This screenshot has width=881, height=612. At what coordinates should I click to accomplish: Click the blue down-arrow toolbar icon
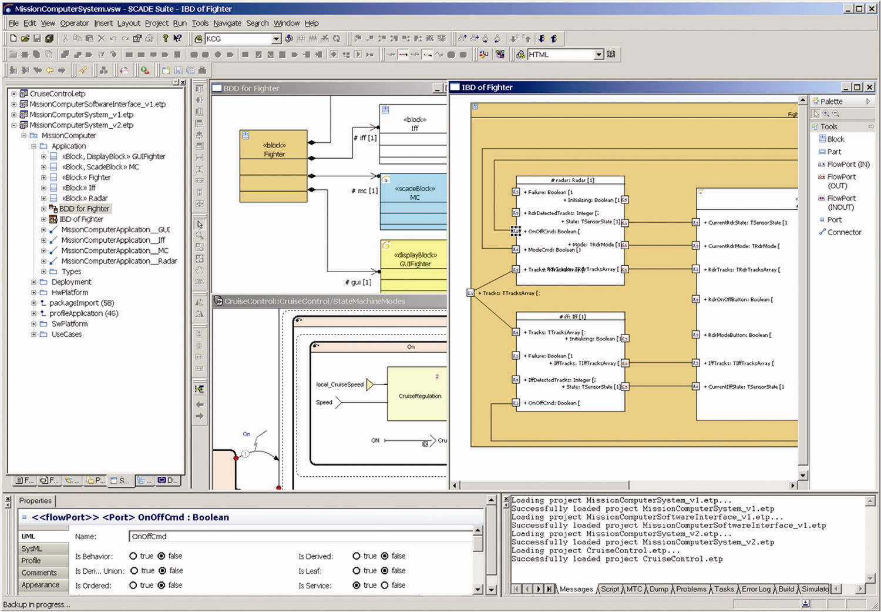[x=542, y=38]
